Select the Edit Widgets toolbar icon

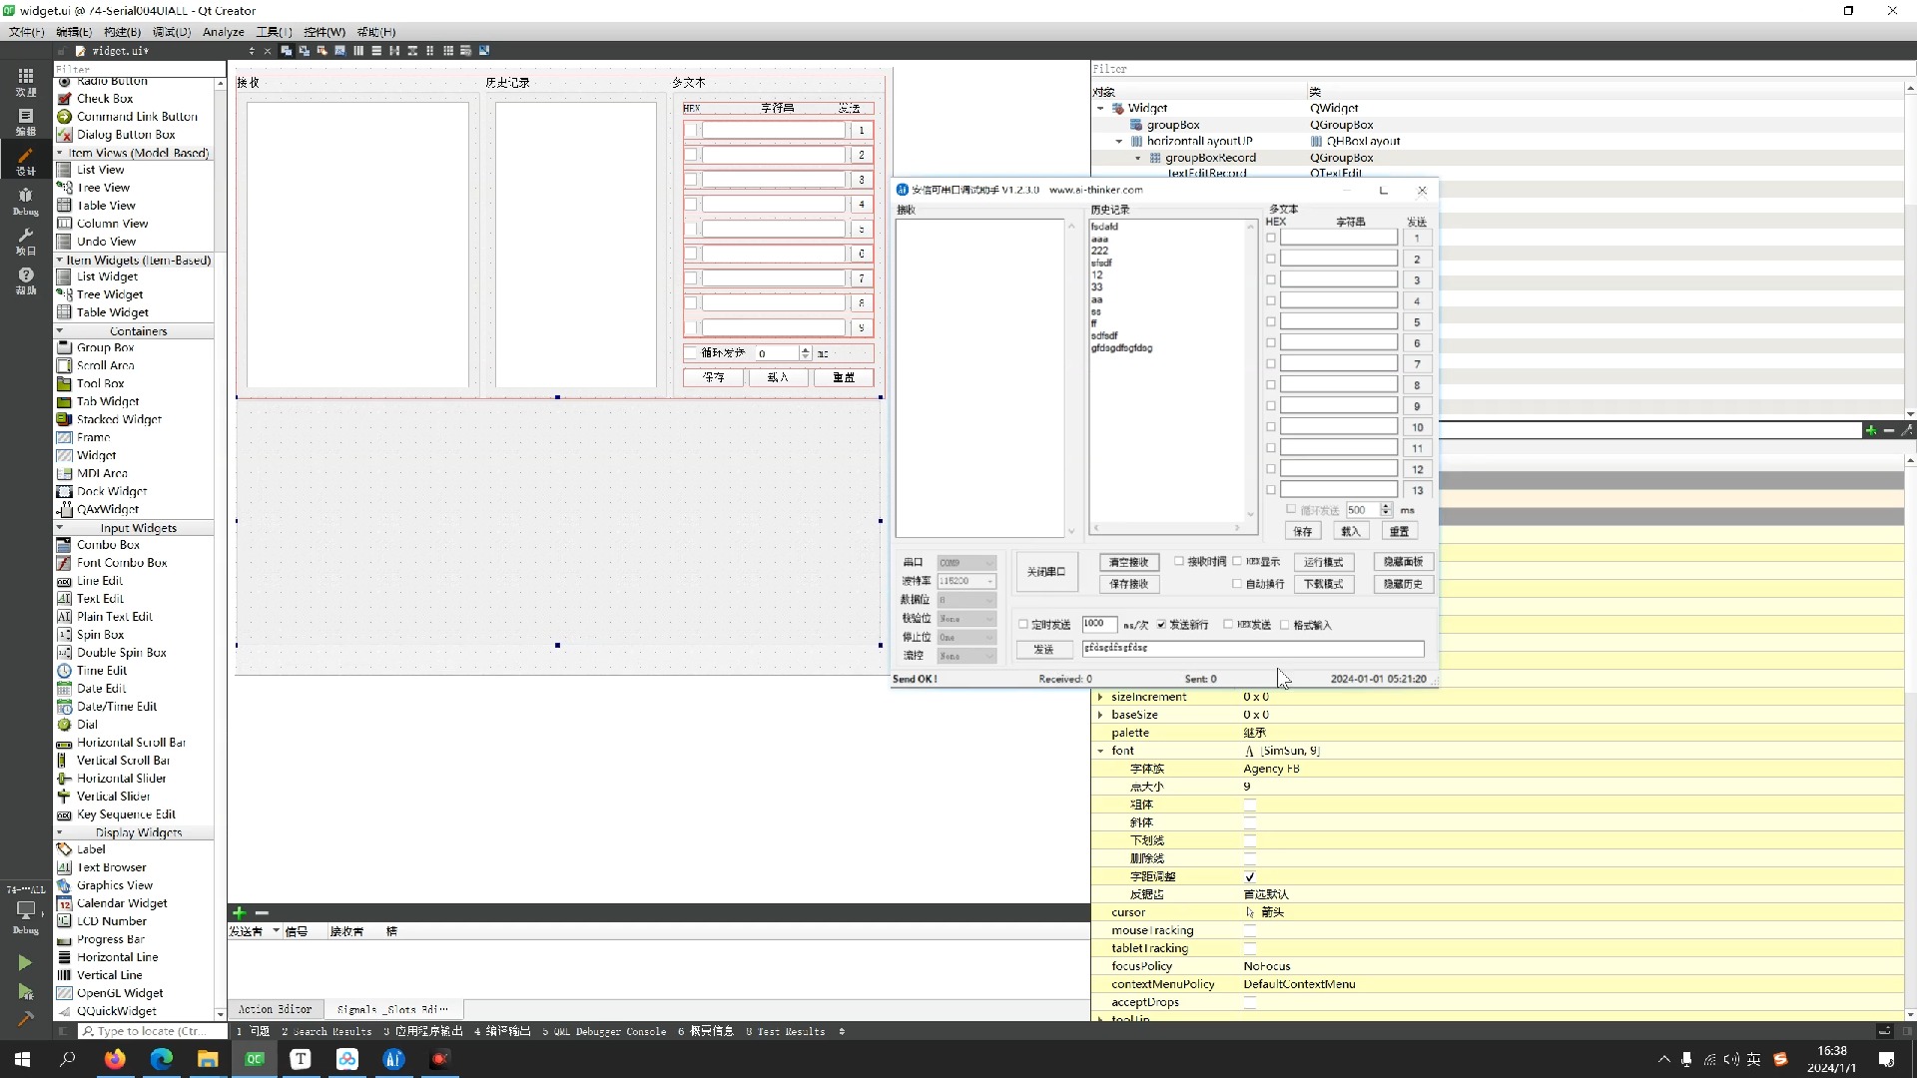tap(287, 50)
